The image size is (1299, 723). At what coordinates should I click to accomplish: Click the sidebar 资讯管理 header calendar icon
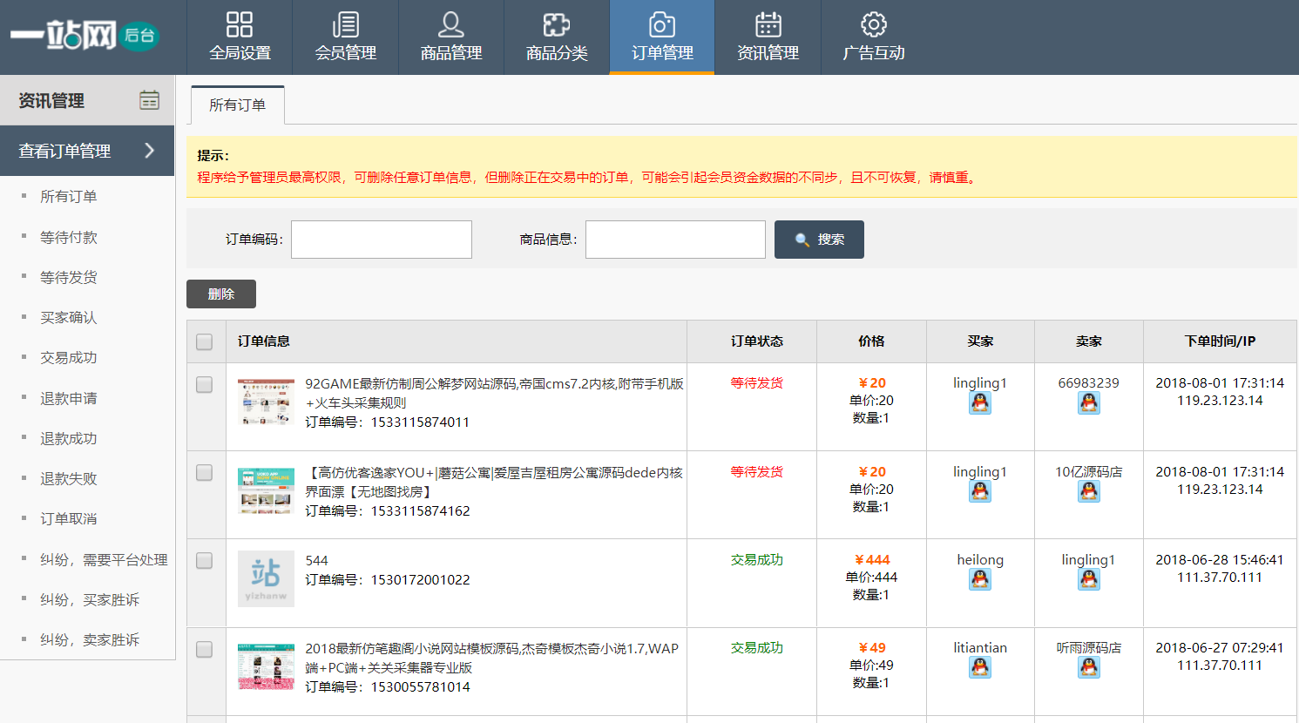(150, 100)
